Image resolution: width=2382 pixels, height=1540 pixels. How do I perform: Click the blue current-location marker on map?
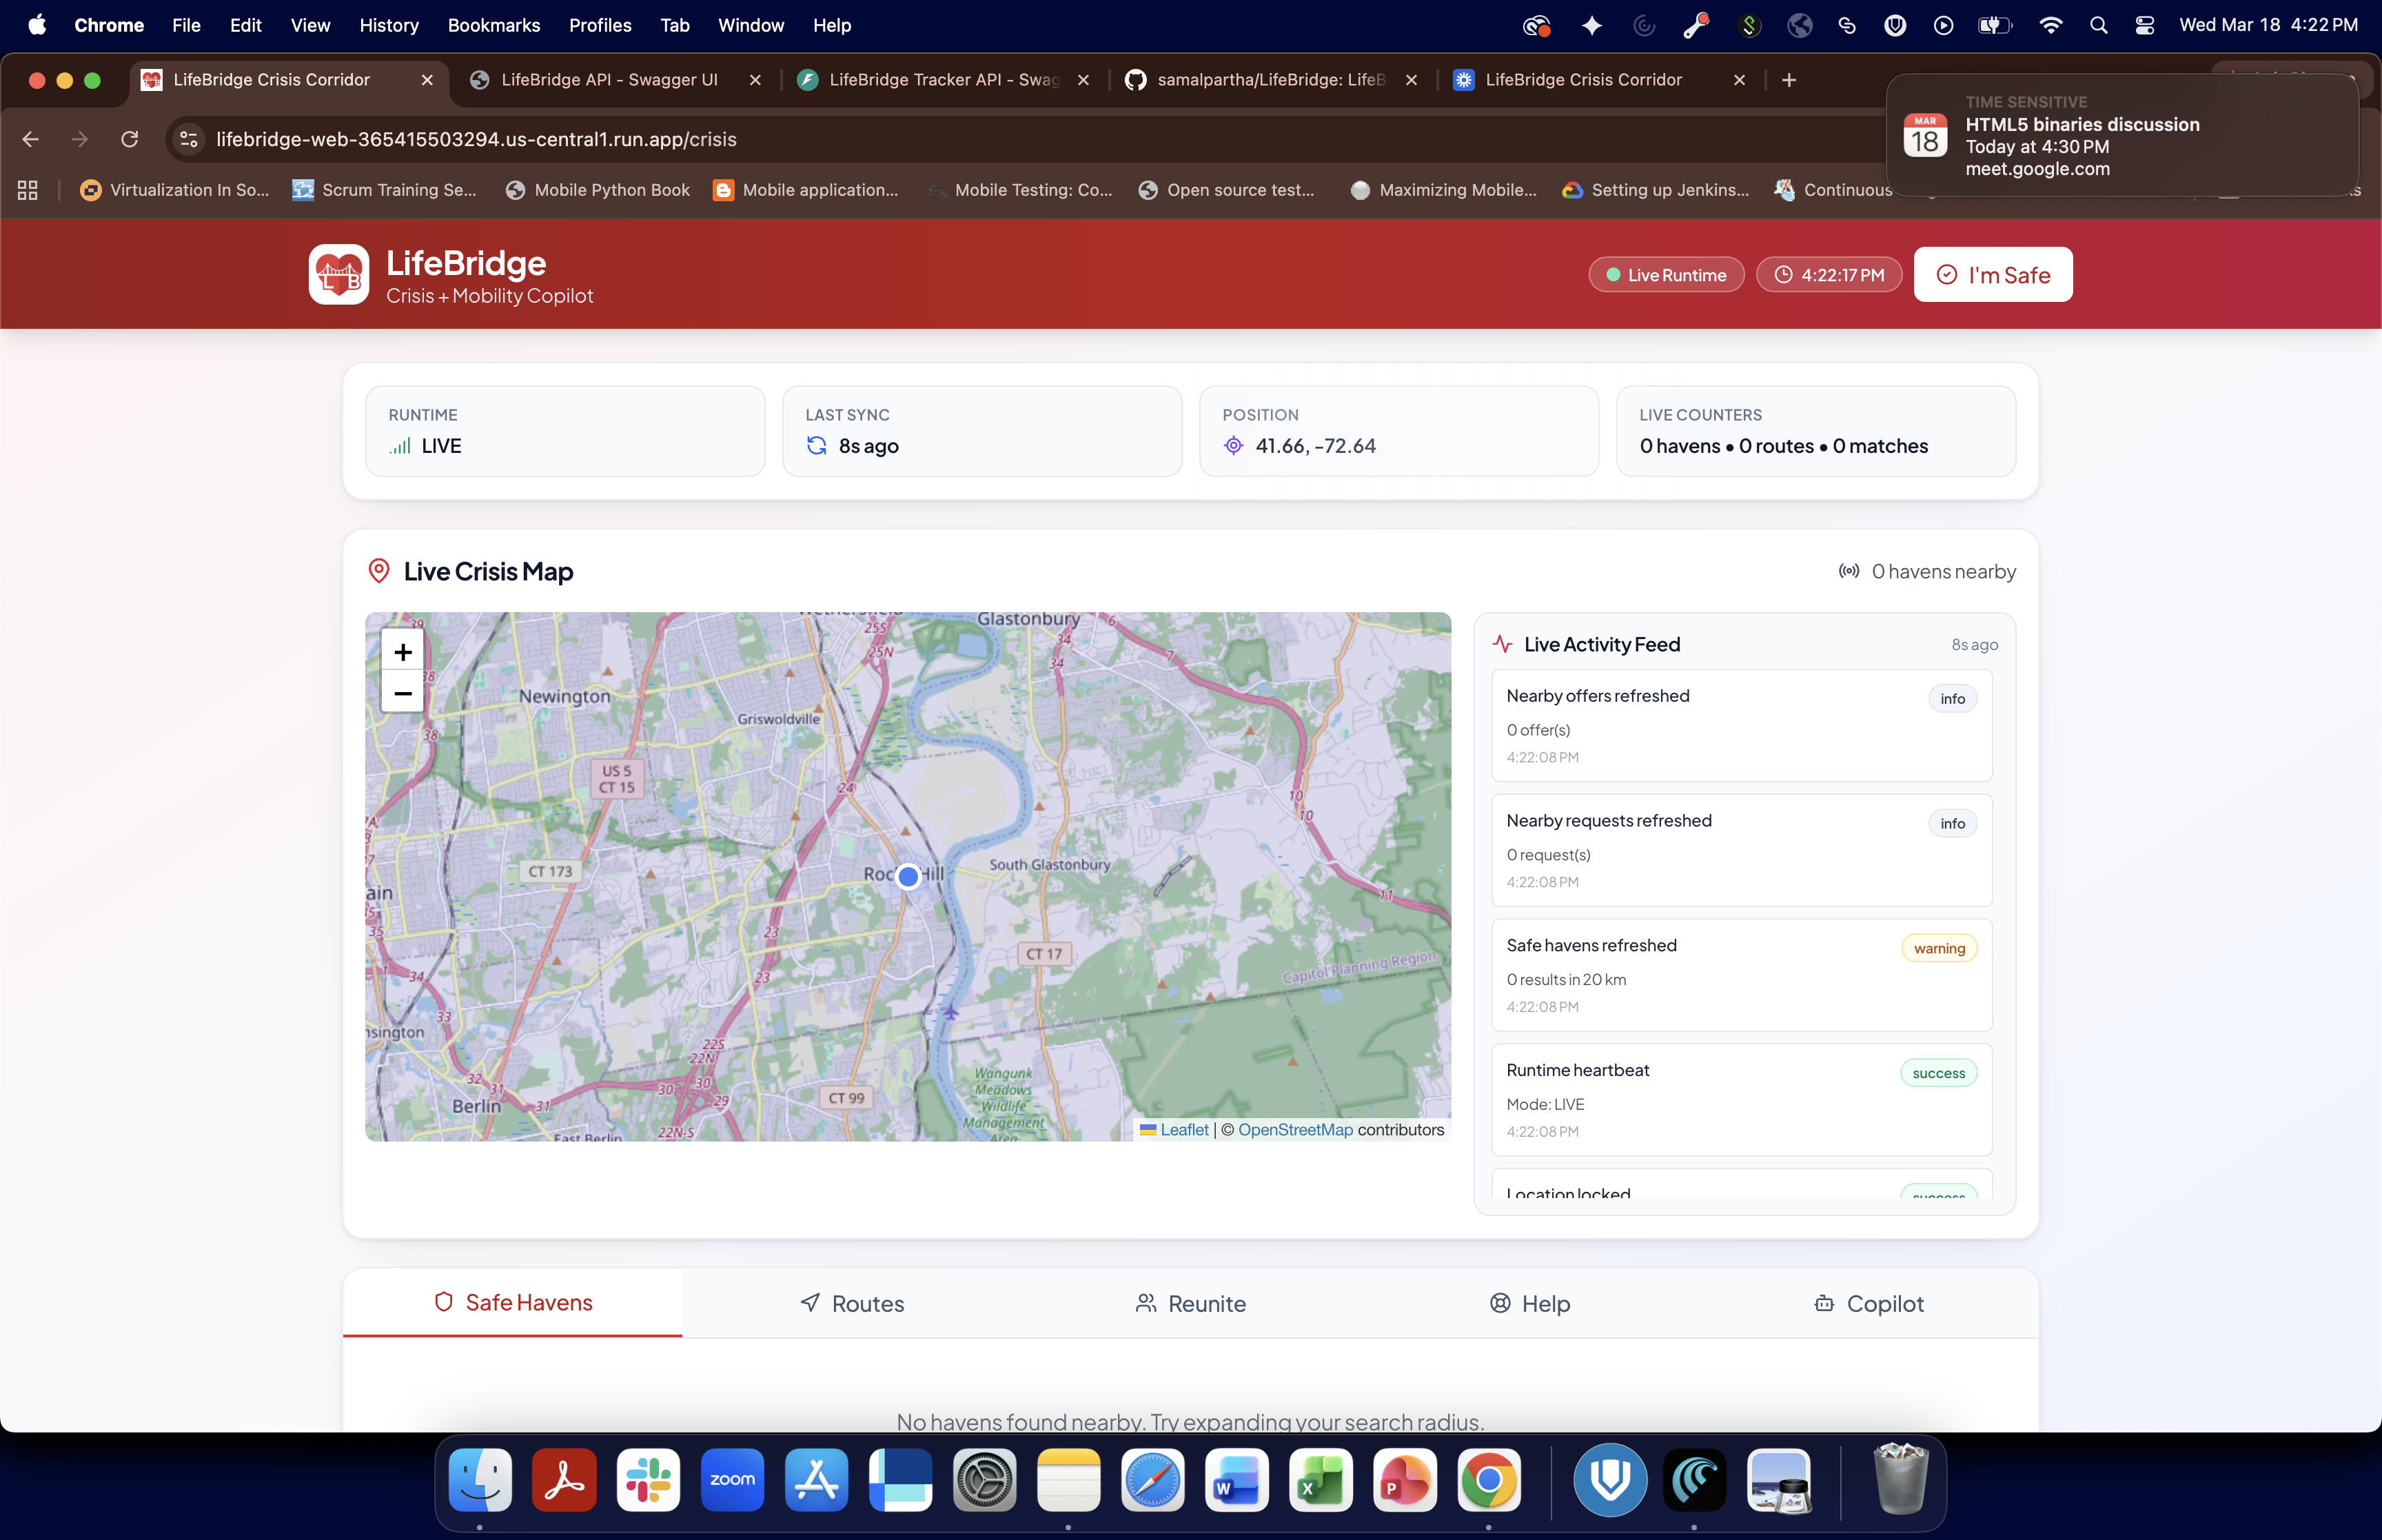(908, 876)
